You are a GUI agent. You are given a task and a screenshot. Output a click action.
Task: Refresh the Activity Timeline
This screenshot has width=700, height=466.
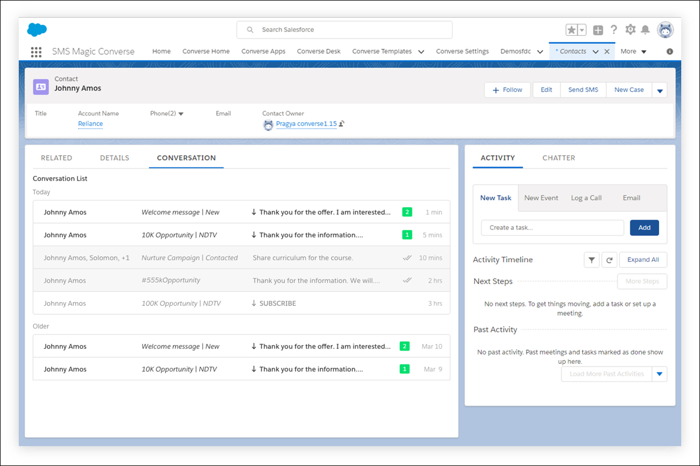(x=609, y=260)
